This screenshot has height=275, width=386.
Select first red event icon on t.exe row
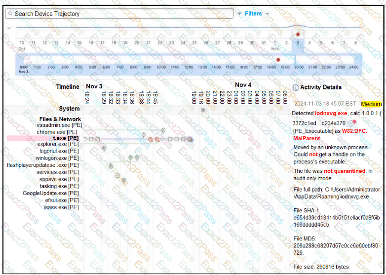[151, 139]
